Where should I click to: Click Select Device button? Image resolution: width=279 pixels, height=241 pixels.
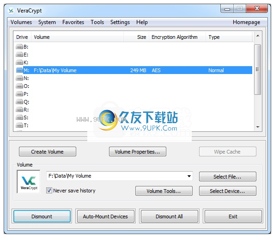coord(228,191)
